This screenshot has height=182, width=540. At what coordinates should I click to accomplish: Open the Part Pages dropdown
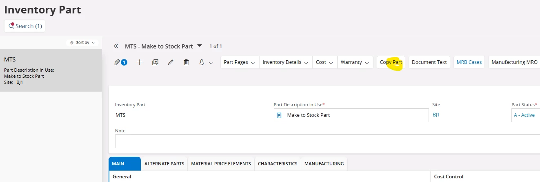click(240, 62)
